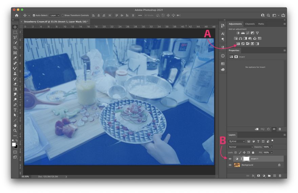Add a Threshold adjustment
The image size is (298, 193).
[x=248, y=44]
